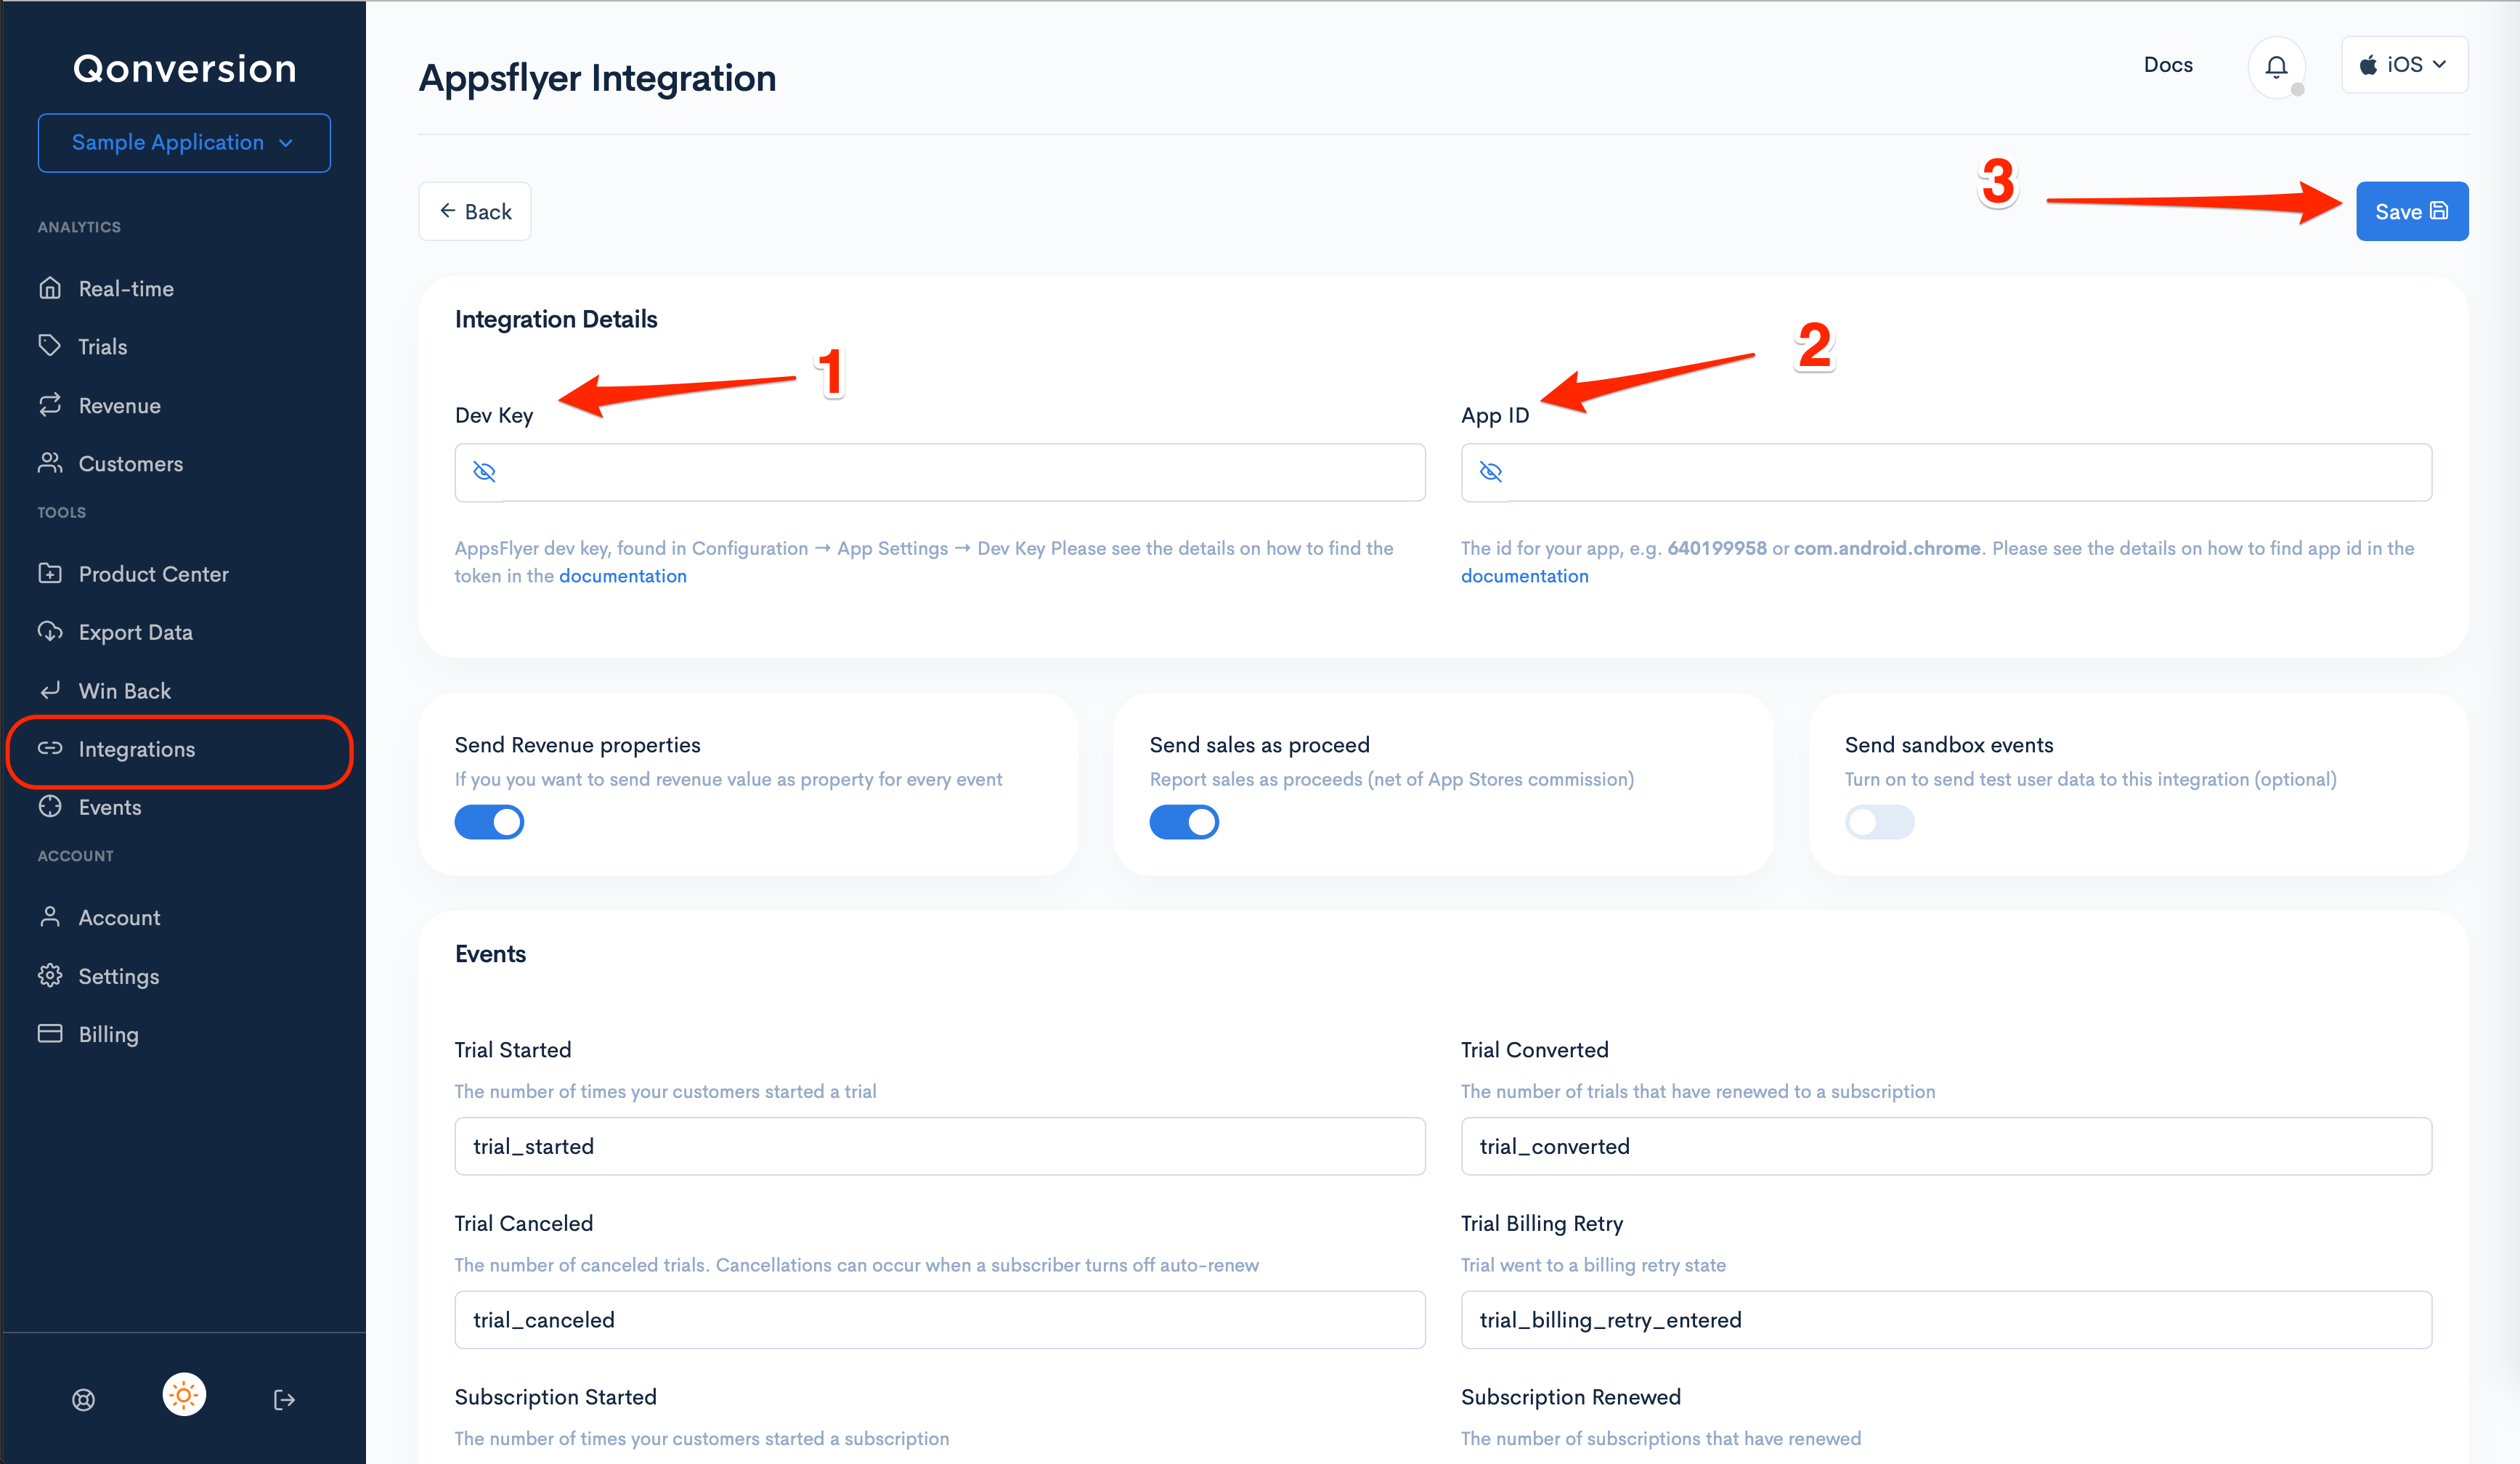The height and width of the screenshot is (1464, 2520).
Task: Open App ID documentation link
Action: coord(1524,576)
